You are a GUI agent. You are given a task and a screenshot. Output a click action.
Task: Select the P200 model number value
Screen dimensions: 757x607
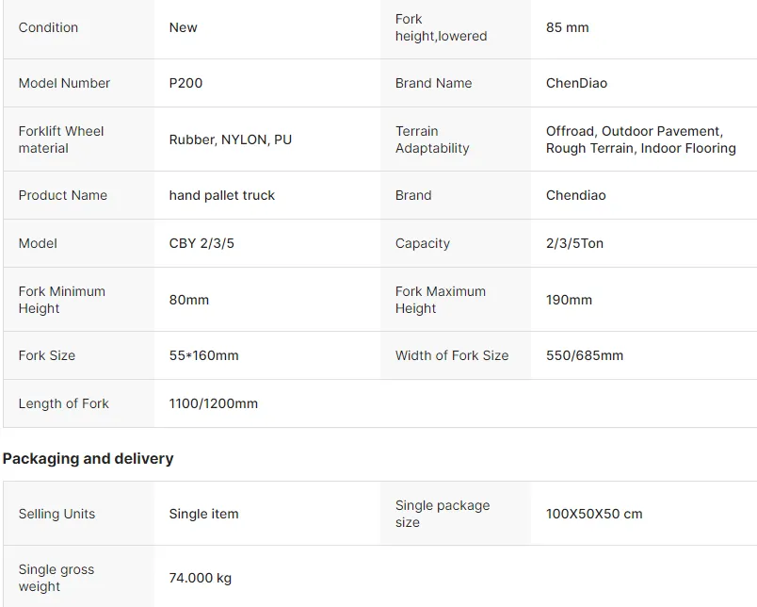(x=185, y=83)
